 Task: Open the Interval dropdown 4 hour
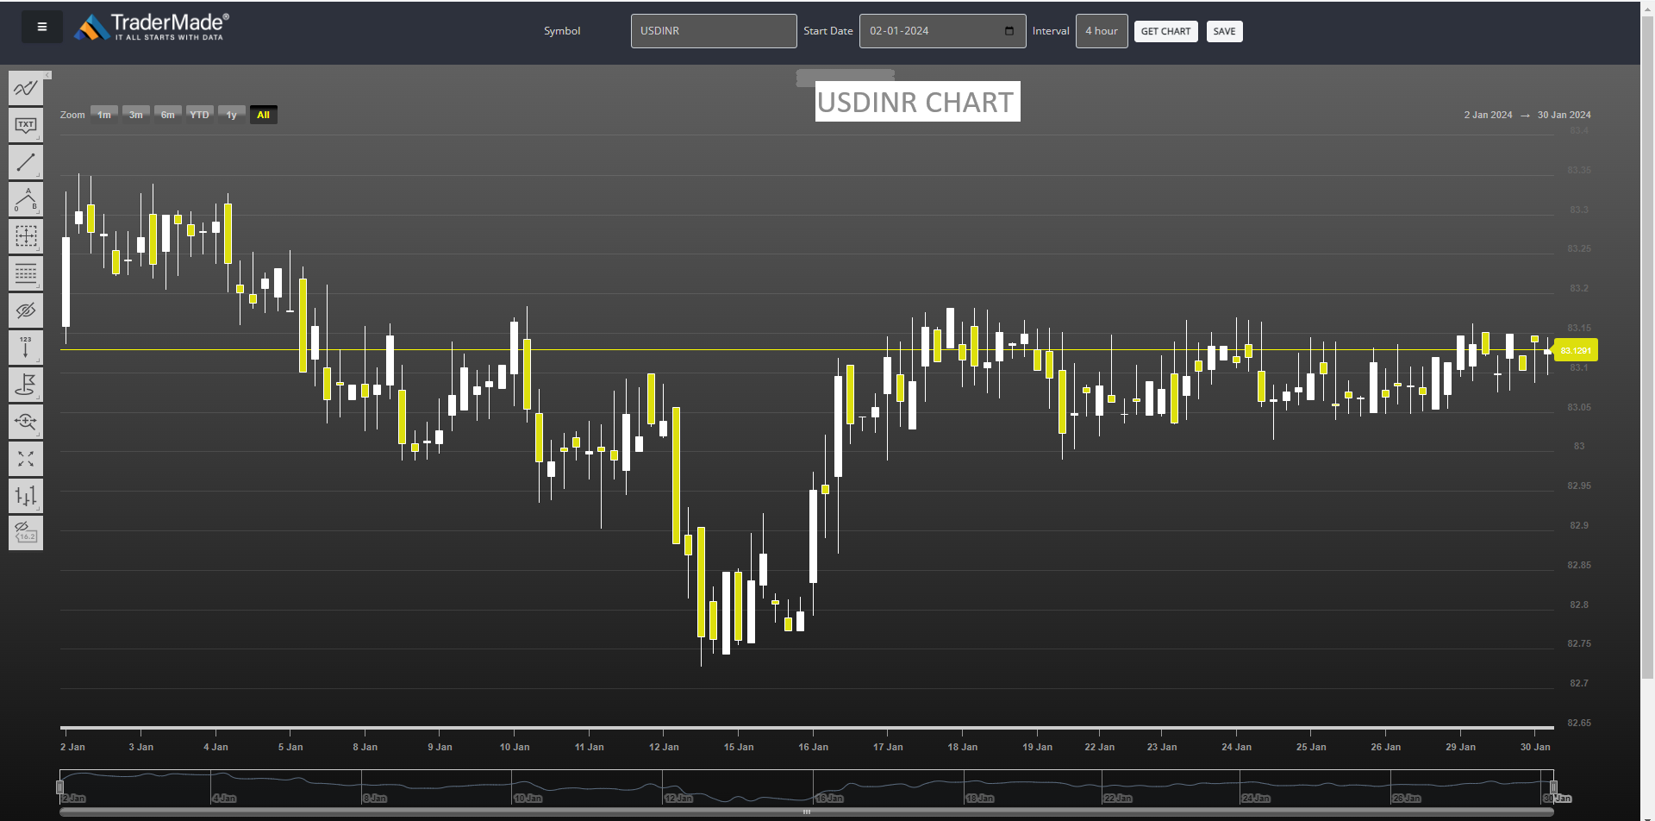click(x=1102, y=31)
